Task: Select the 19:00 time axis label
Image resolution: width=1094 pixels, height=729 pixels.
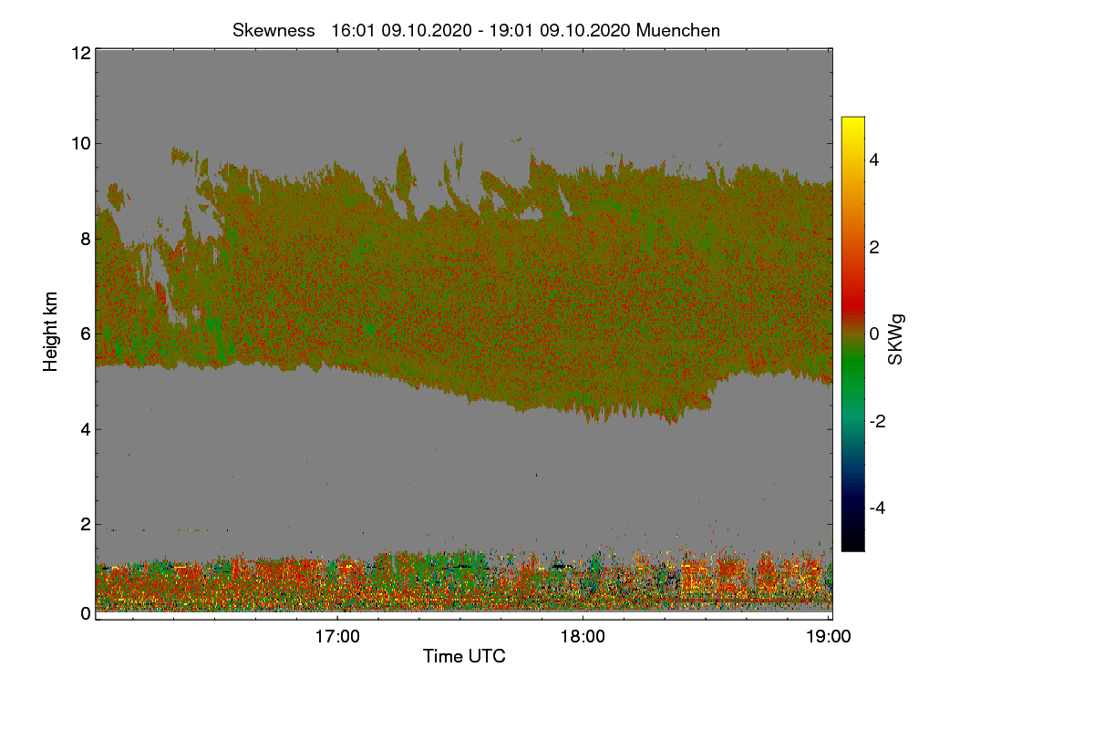Action: pos(829,636)
